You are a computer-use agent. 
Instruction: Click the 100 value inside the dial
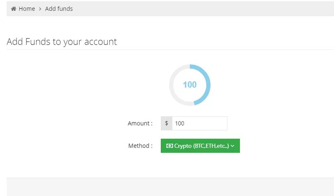(190, 85)
